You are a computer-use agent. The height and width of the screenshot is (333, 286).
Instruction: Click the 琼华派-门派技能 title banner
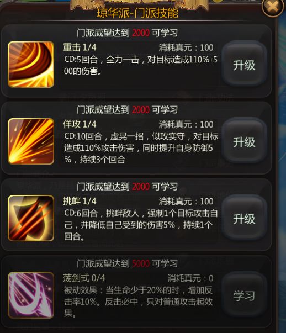click(137, 13)
